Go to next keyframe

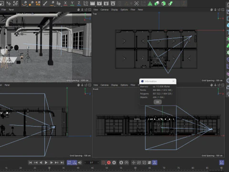[x=57, y=162]
